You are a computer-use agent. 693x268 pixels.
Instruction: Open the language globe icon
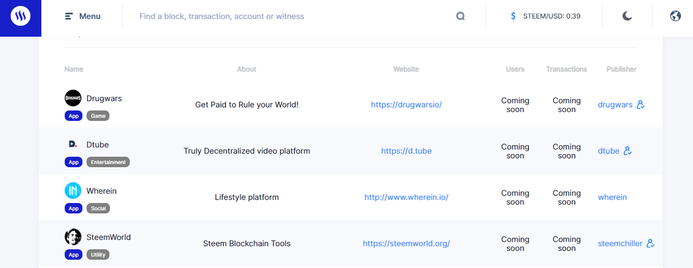point(675,16)
